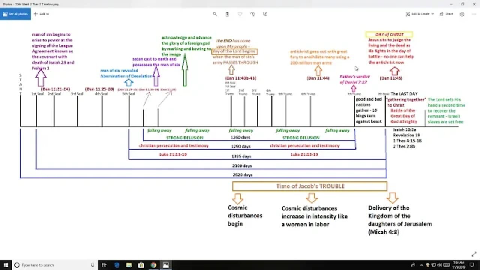Click the microphone icon in search box
The width and height of the screenshot is (480, 270).
coord(93,265)
